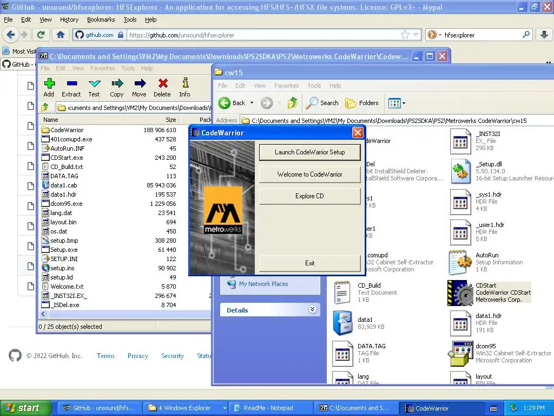Open Back history dropdown arrow in cw15
Image resolution: width=554 pixels, height=416 pixels.
tap(252, 103)
